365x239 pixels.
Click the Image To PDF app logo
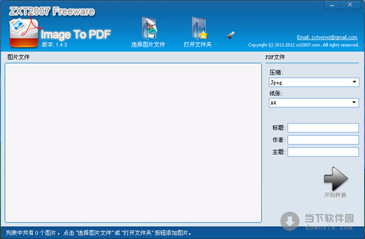[x=24, y=33]
